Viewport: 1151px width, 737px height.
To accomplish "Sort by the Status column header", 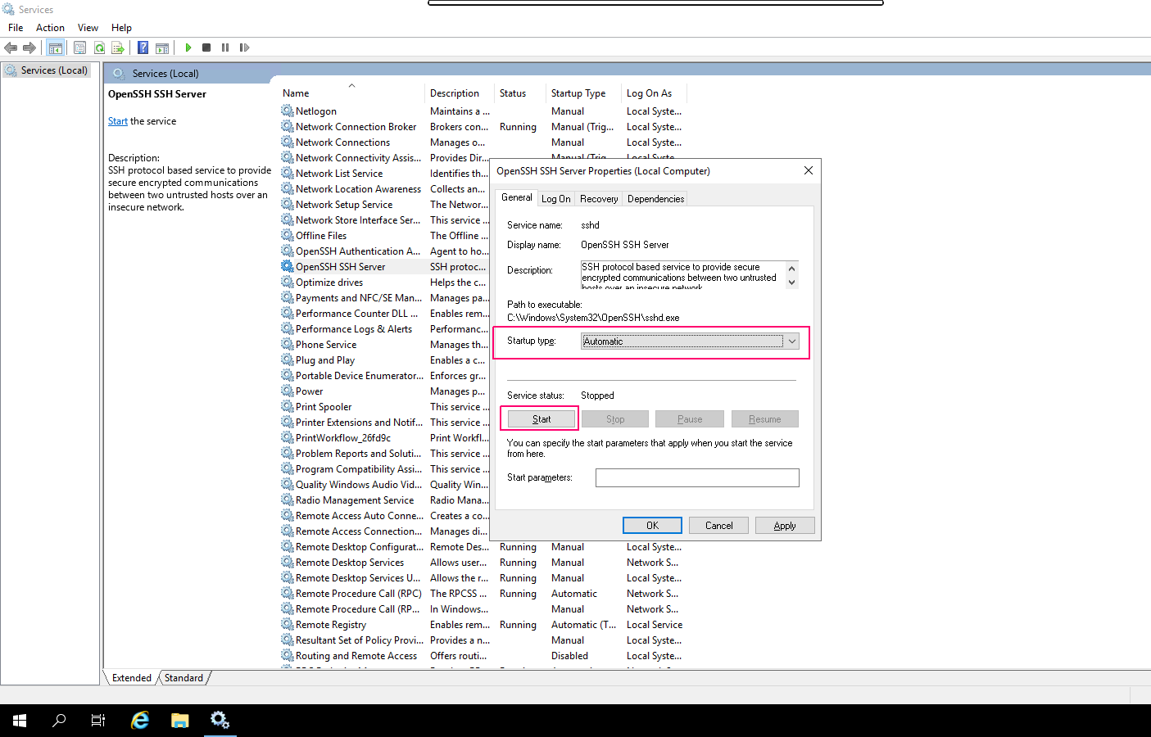I will [x=521, y=93].
